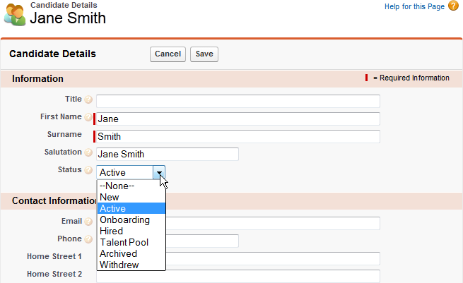Save the candidate details

[x=204, y=54]
